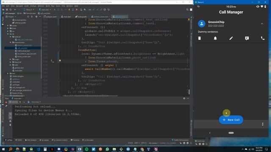Open the Code menu
271x152 pixels.
pyautogui.click(x=26, y=6)
